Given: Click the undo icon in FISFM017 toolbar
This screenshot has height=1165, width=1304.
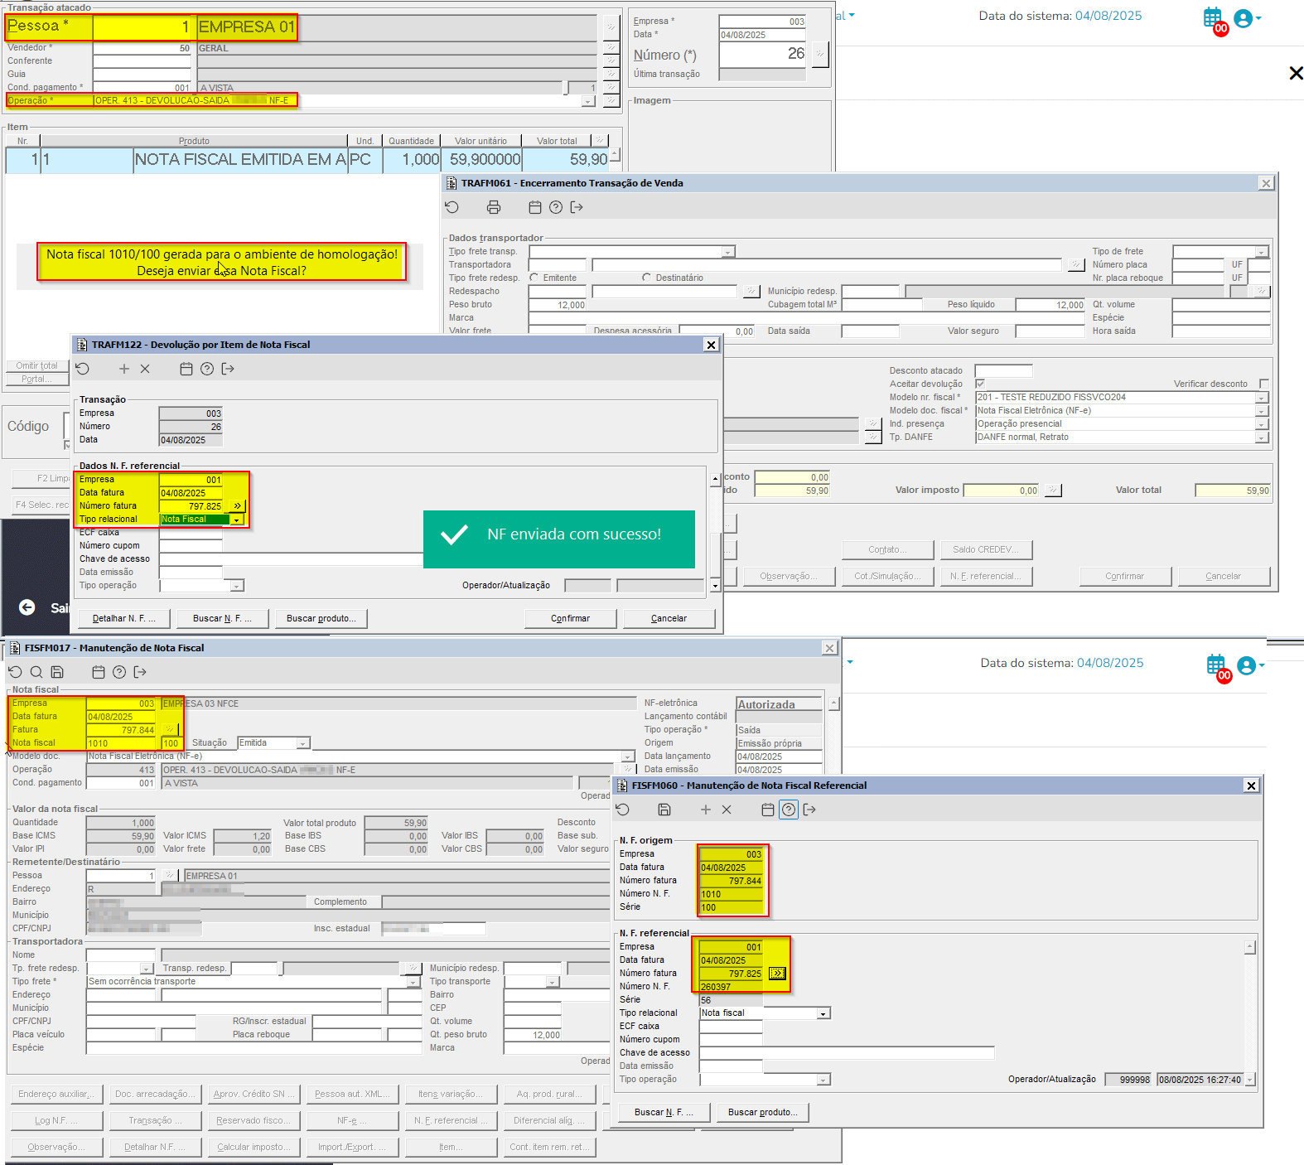Looking at the screenshot, I should tap(15, 672).
